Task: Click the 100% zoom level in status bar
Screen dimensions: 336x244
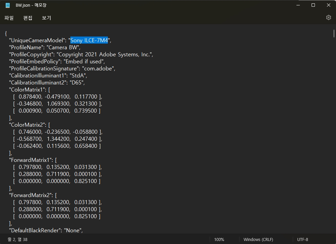Action: pos(219,240)
